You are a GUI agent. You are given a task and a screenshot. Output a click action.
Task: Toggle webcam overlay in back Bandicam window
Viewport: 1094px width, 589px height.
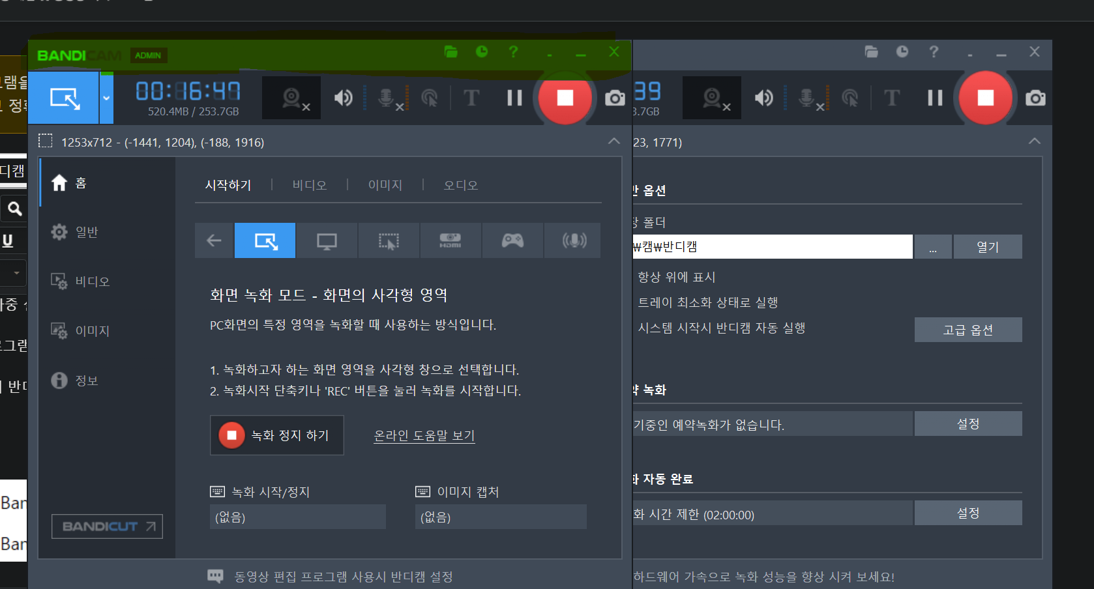pos(712,98)
